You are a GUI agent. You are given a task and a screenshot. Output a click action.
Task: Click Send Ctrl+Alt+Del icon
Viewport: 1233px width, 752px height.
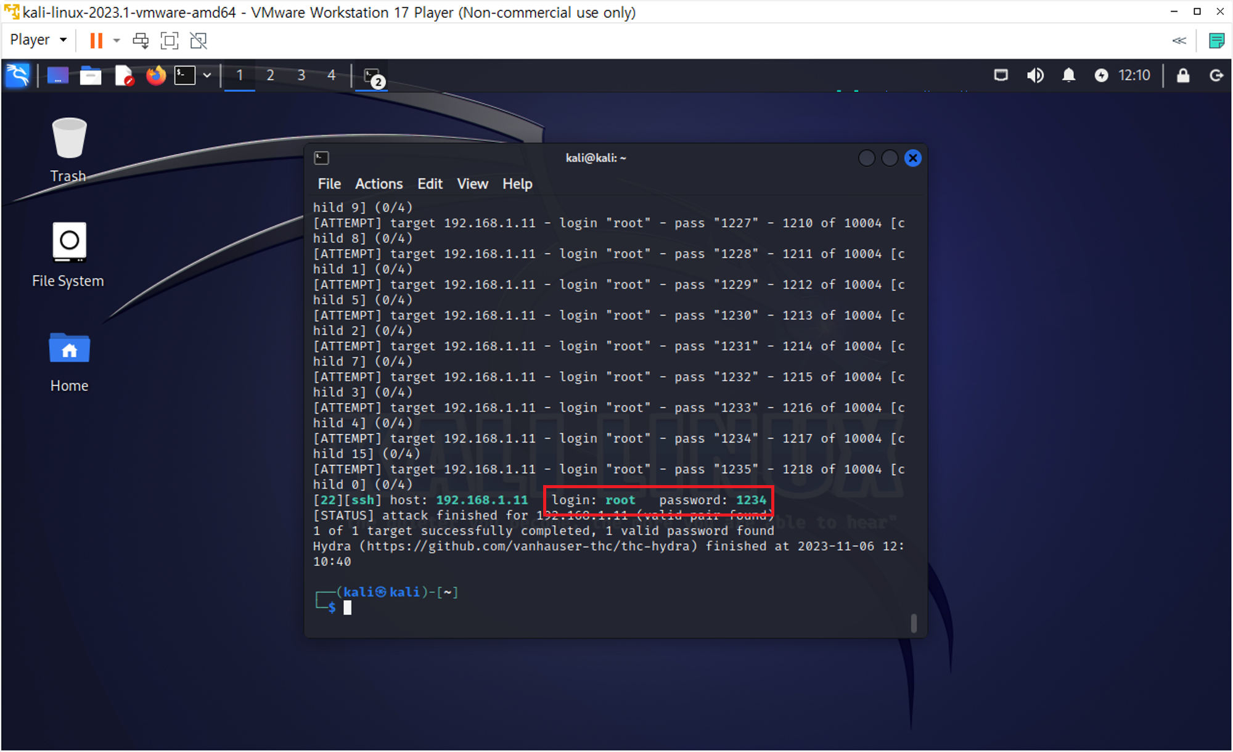pyautogui.click(x=141, y=41)
